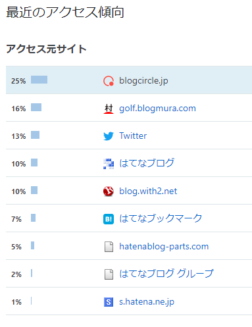
Task: Click the blogcircle.jp red circle icon
Action: pos(109,81)
